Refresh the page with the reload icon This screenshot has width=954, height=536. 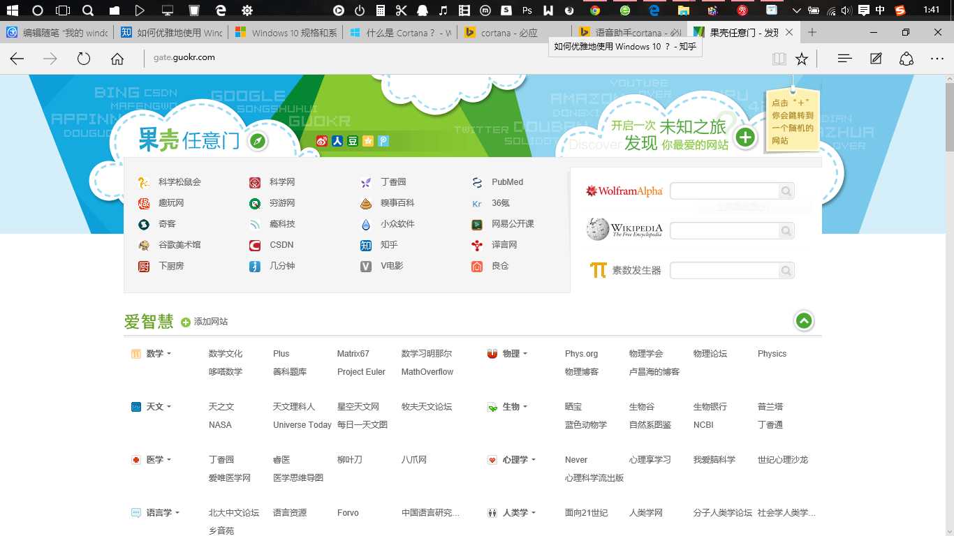point(84,59)
